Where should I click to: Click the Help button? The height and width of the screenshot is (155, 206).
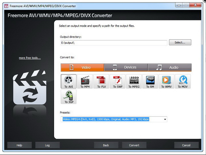coord(19,145)
